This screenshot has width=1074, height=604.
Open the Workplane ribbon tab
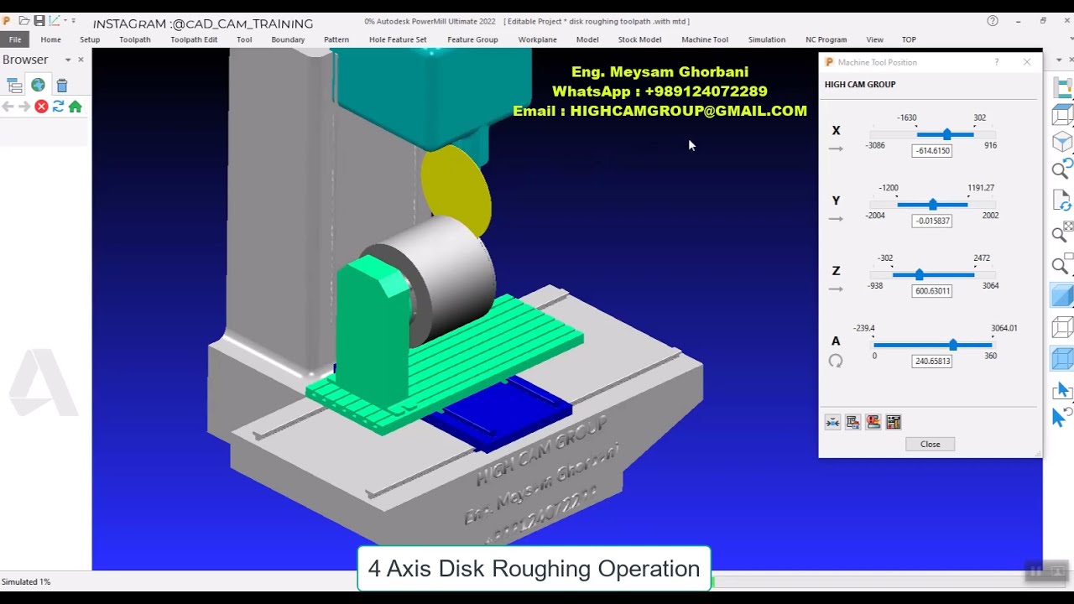coord(537,39)
